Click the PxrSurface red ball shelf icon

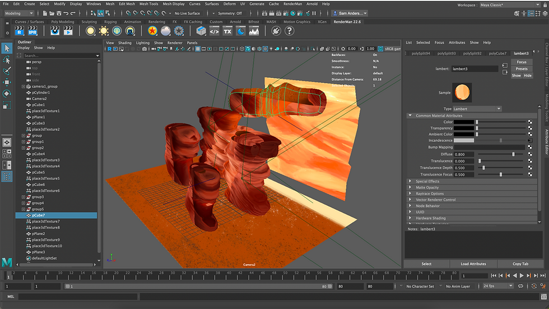152,31
